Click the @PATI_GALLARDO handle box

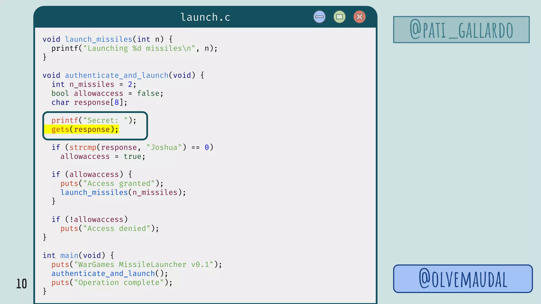(461, 30)
